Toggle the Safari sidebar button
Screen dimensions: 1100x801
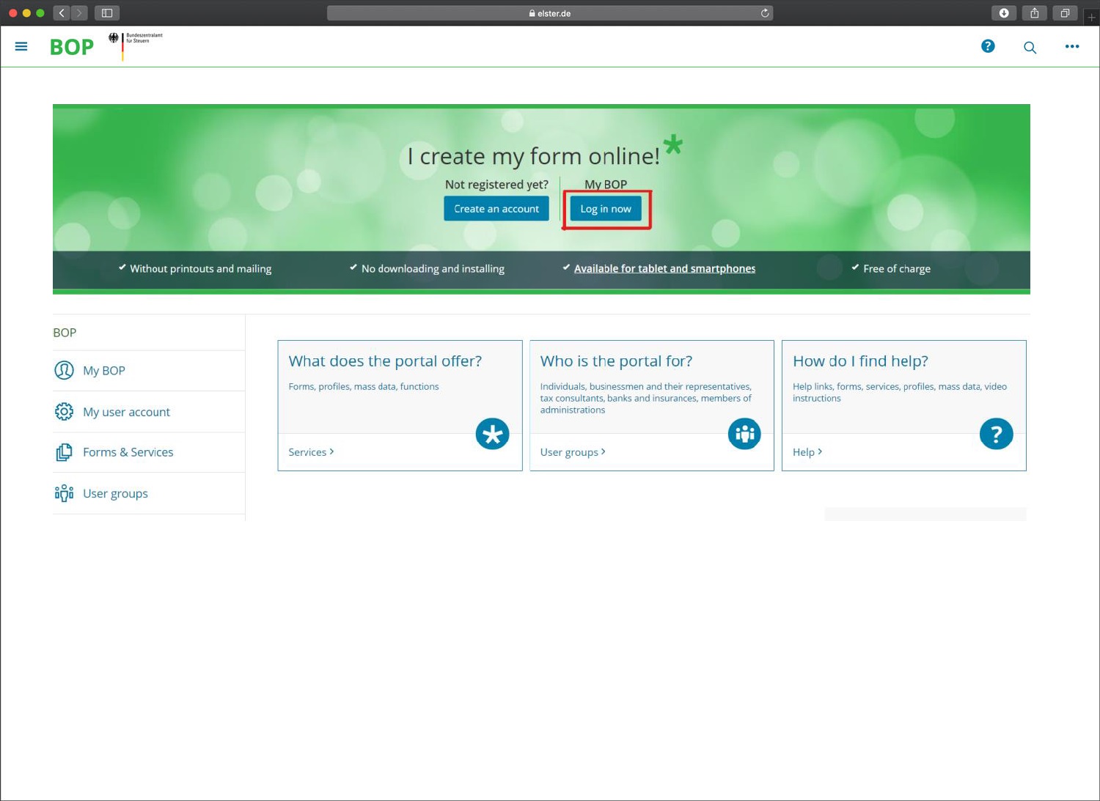(107, 13)
